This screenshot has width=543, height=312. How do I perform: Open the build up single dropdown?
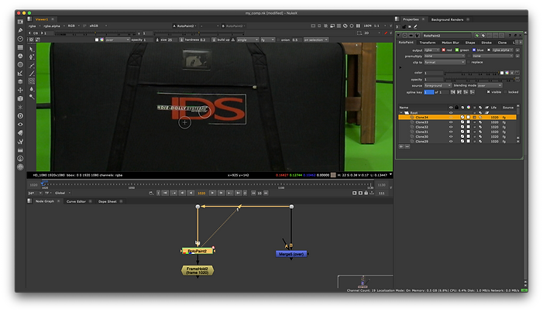click(x=248, y=39)
